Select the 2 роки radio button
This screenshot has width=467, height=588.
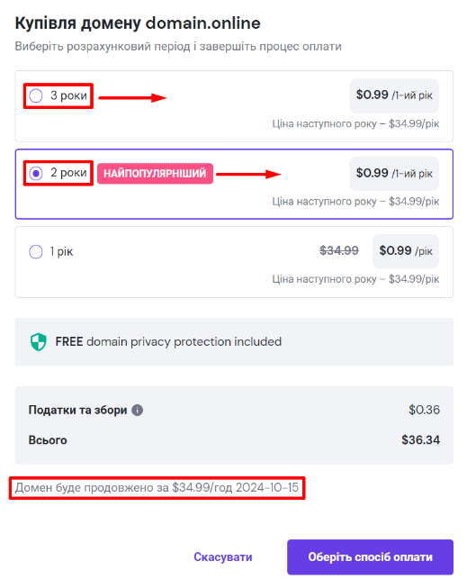click(x=36, y=173)
